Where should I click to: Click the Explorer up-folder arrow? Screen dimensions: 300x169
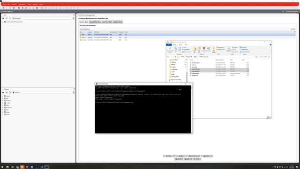(x=175, y=57)
